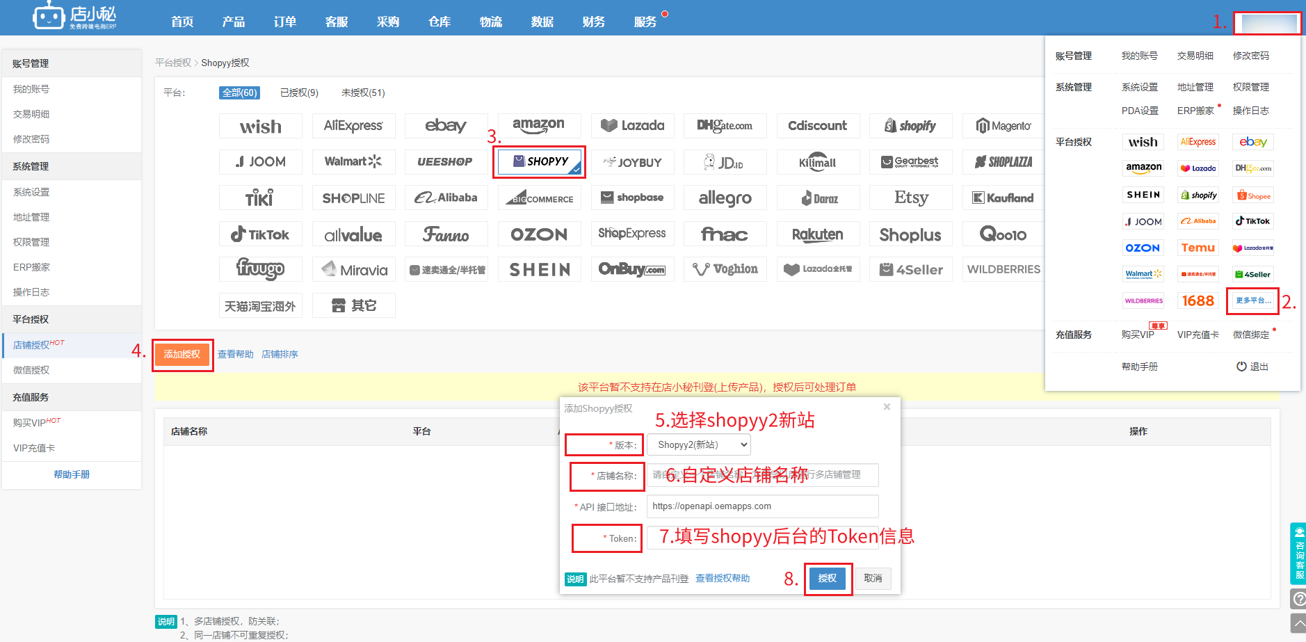Pick the OZON platform tile in the grid
Image resolution: width=1306 pixels, height=642 pixels.
[539, 234]
